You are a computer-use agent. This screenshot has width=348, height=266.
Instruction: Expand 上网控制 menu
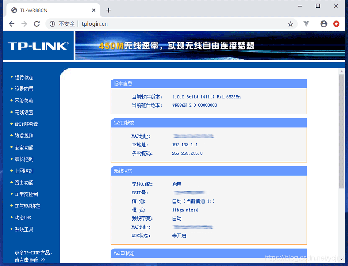coord(24,171)
